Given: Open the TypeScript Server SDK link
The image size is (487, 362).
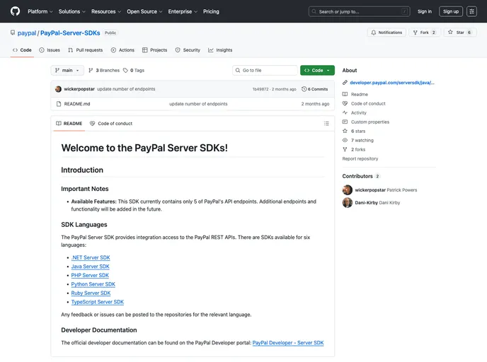Looking at the screenshot, I should click(98, 302).
